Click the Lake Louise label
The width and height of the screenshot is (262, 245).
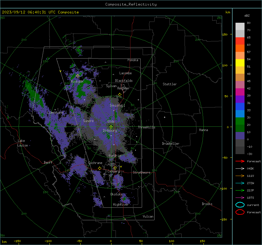(x=22, y=143)
